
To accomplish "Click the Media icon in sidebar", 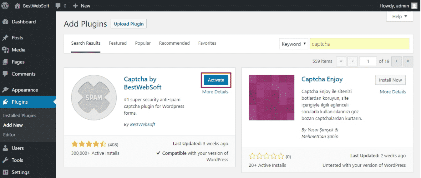I will (x=5, y=50).
